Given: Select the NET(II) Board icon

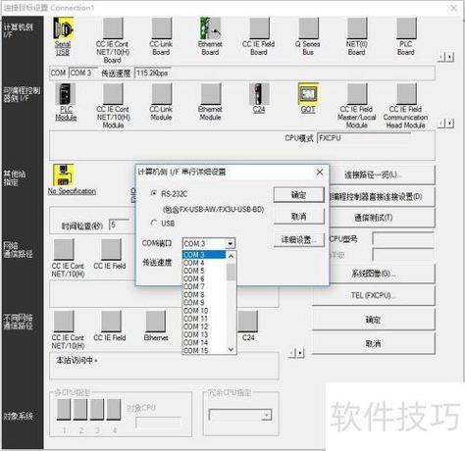Looking at the screenshot, I should 357,28.
